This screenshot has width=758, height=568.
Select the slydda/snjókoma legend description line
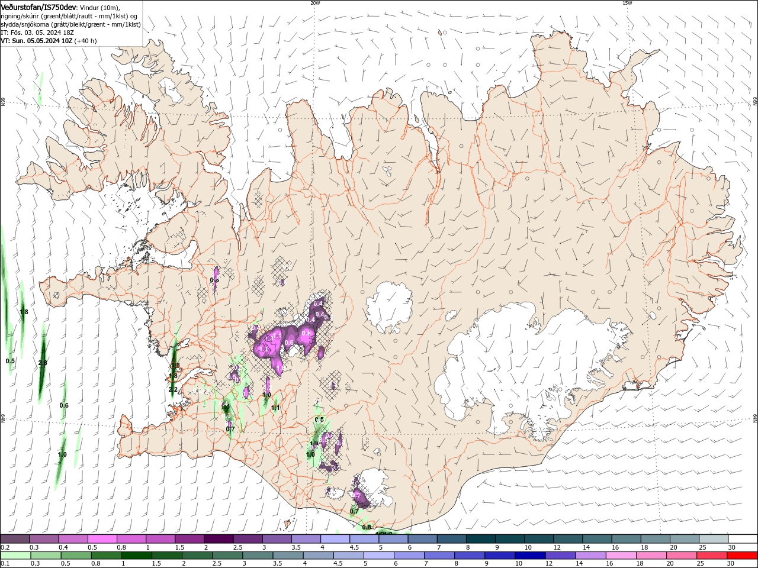point(70,24)
